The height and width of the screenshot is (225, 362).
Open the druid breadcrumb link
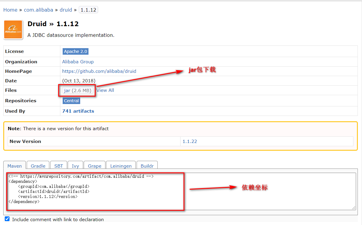pos(66,10)
